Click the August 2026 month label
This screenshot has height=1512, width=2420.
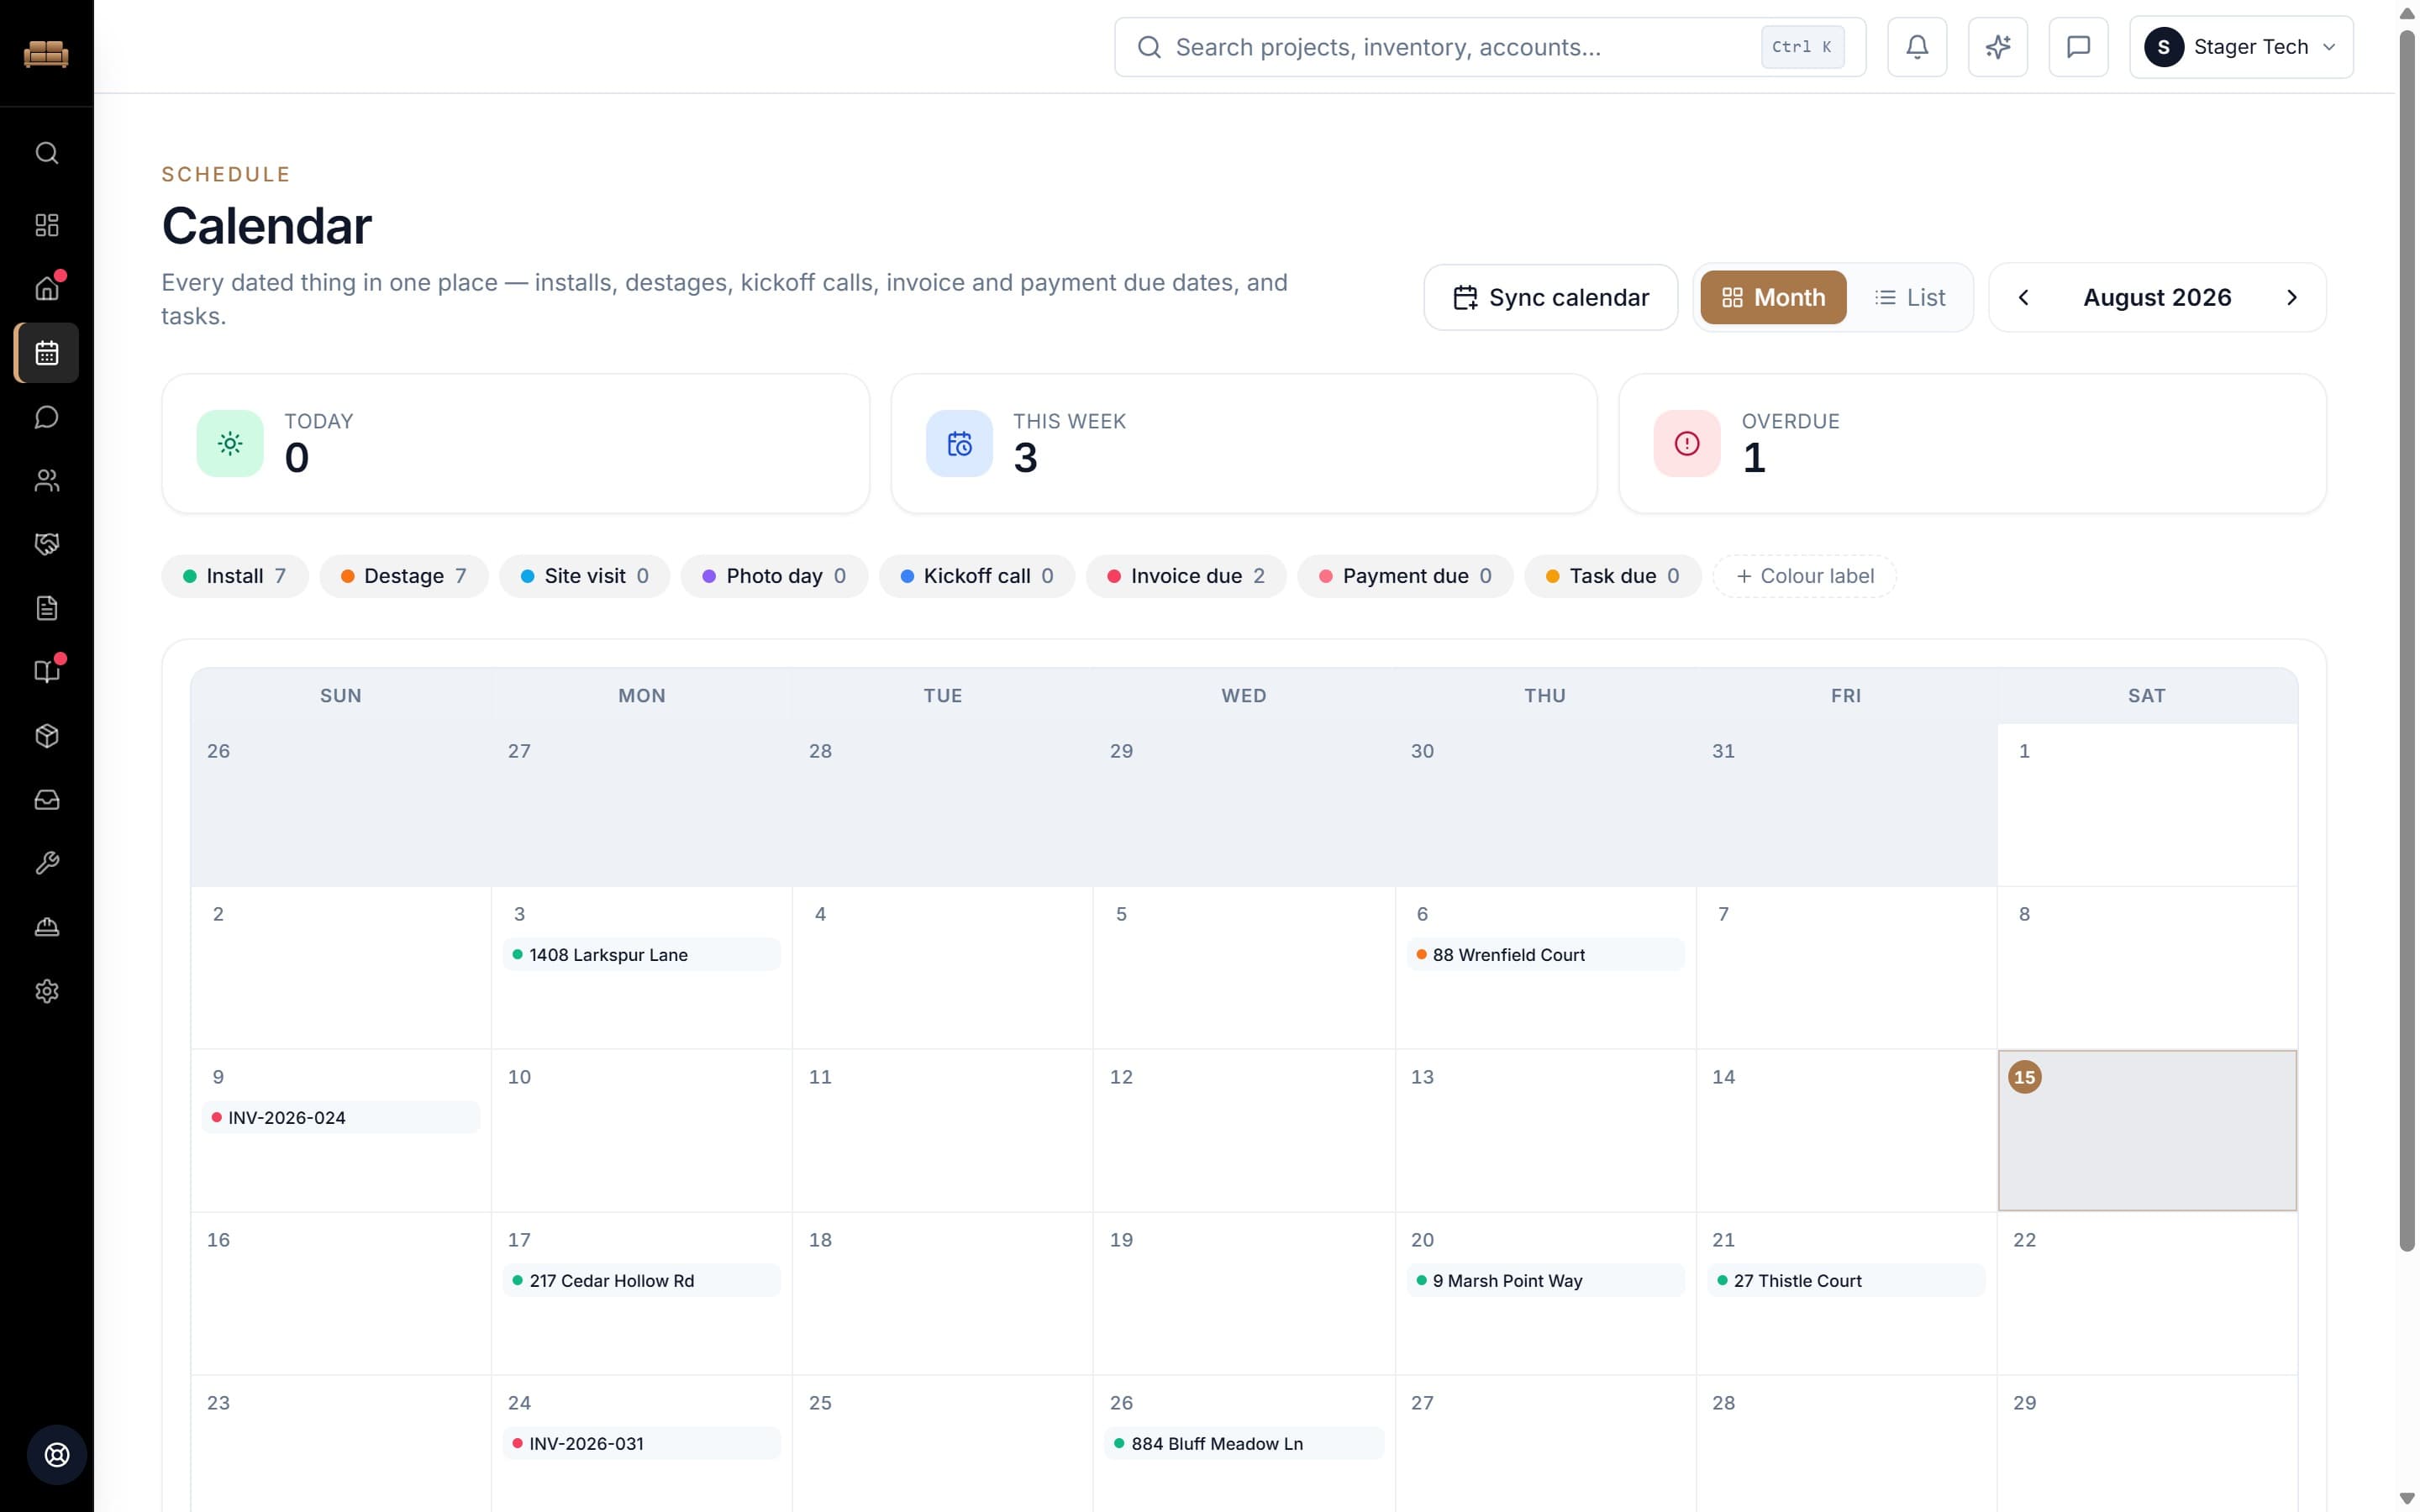(2157, 298)
